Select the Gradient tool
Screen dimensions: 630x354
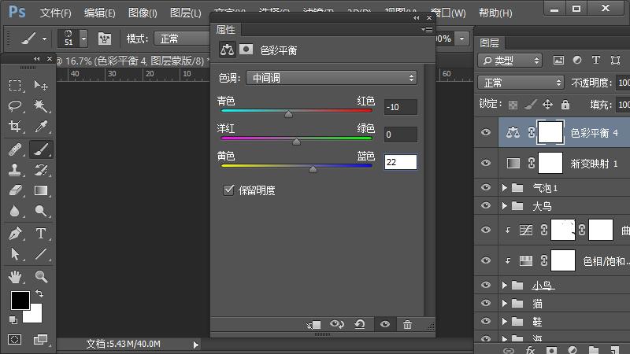41,190
